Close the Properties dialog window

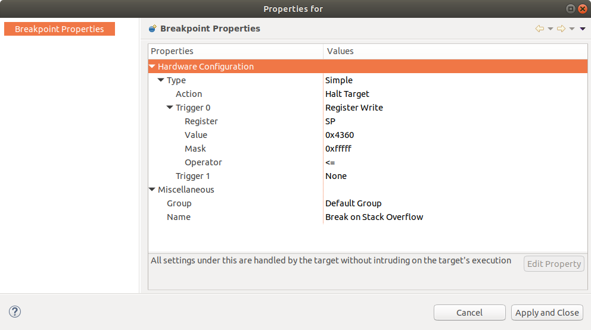582,9
